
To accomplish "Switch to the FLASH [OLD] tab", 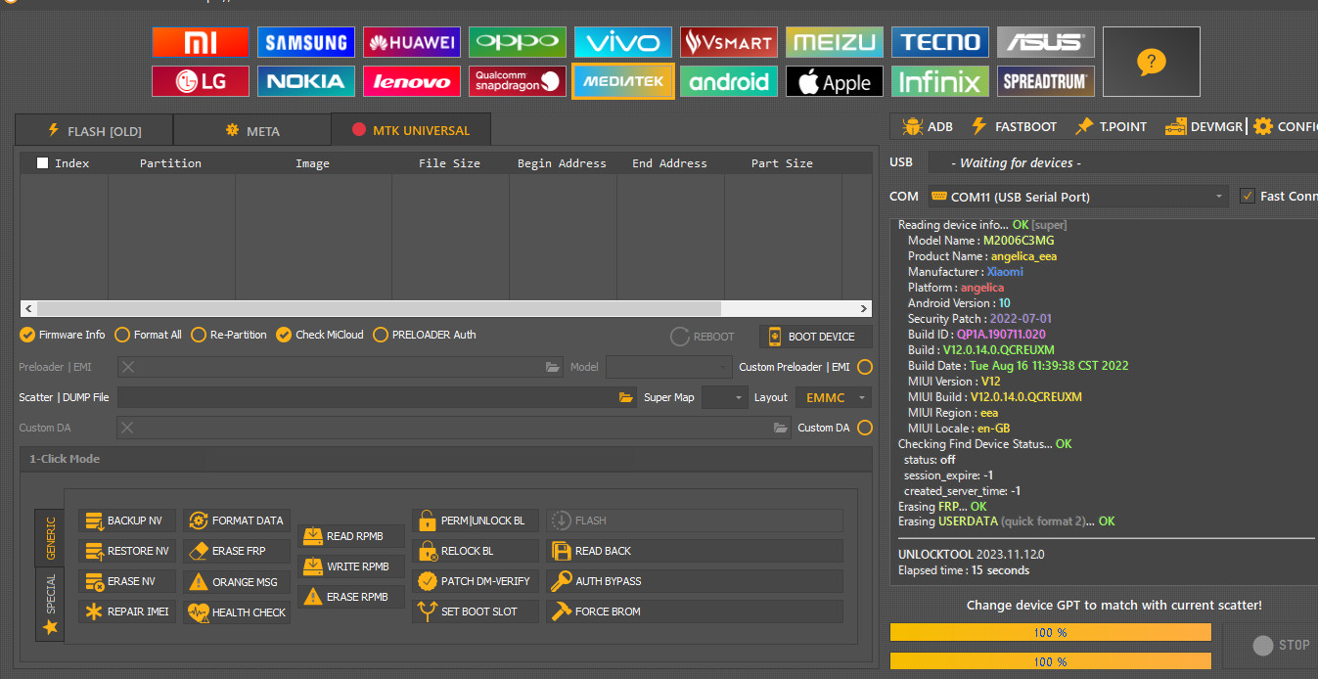I will (94, 131).
